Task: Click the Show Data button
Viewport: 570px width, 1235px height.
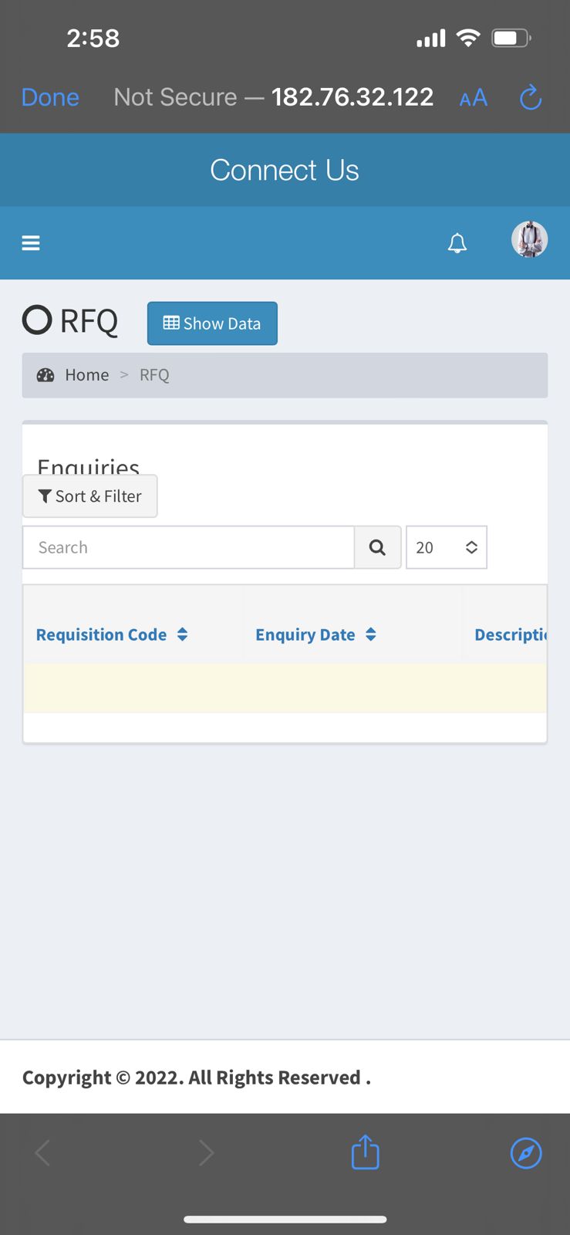Action: (212, 323)
